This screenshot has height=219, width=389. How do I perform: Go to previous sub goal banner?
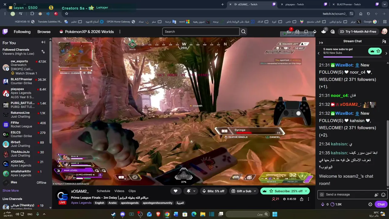click(318, 53)
